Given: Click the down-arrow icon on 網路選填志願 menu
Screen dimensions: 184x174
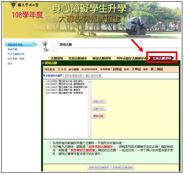Looking at the screenshot, I should pos(34,45).
